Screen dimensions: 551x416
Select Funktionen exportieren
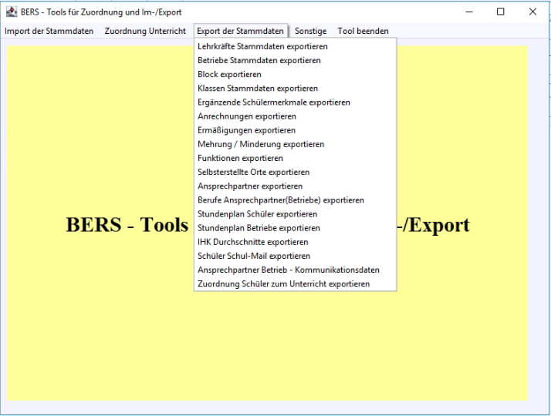(240, 158)
